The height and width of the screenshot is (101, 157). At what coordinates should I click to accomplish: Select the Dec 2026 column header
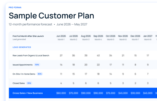[135, 36]
